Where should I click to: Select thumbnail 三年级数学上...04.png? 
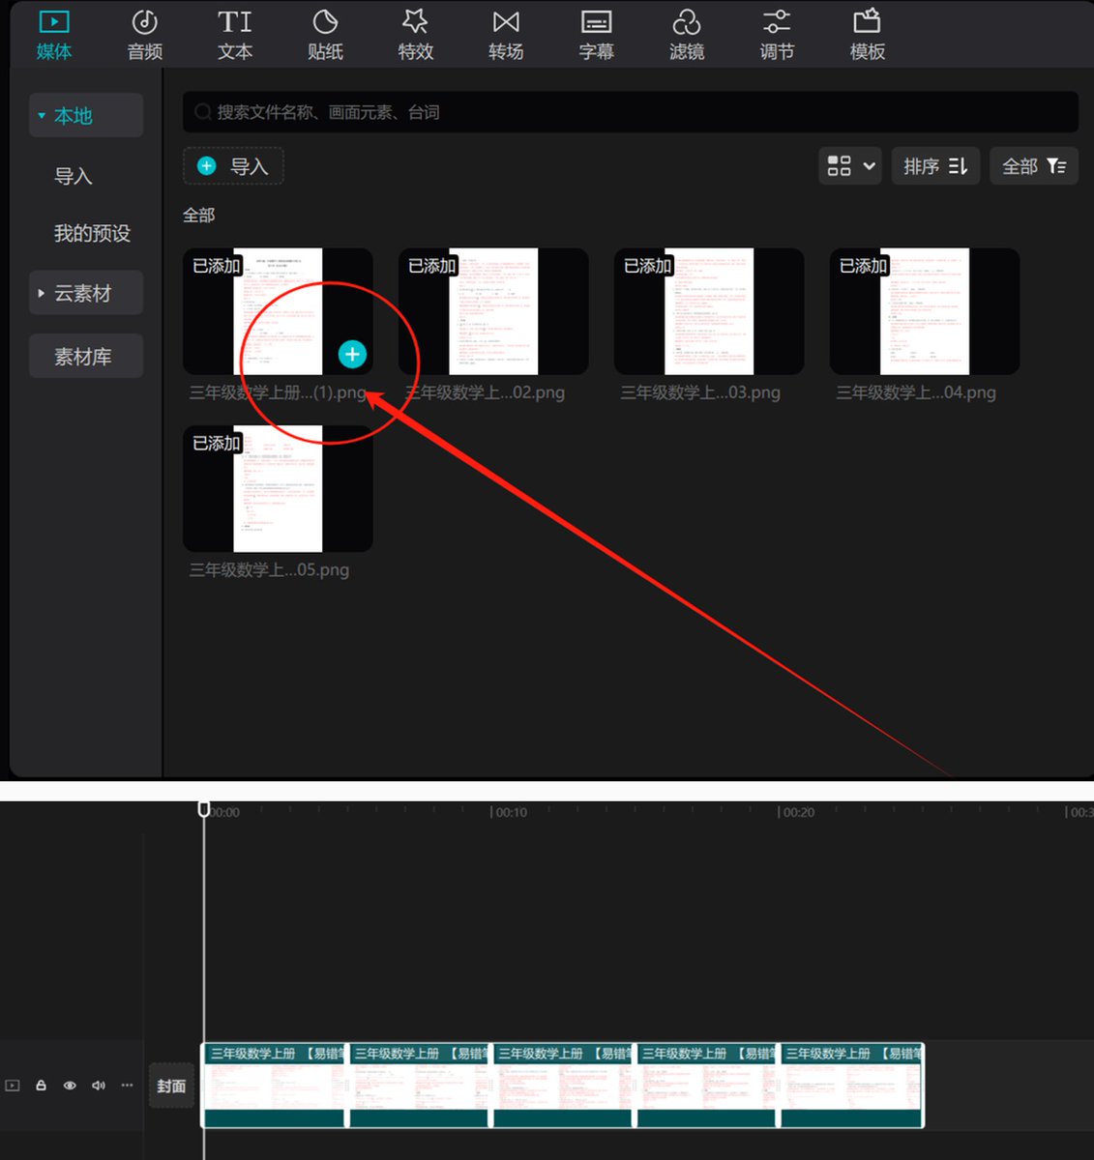click(x=925, y=311)
